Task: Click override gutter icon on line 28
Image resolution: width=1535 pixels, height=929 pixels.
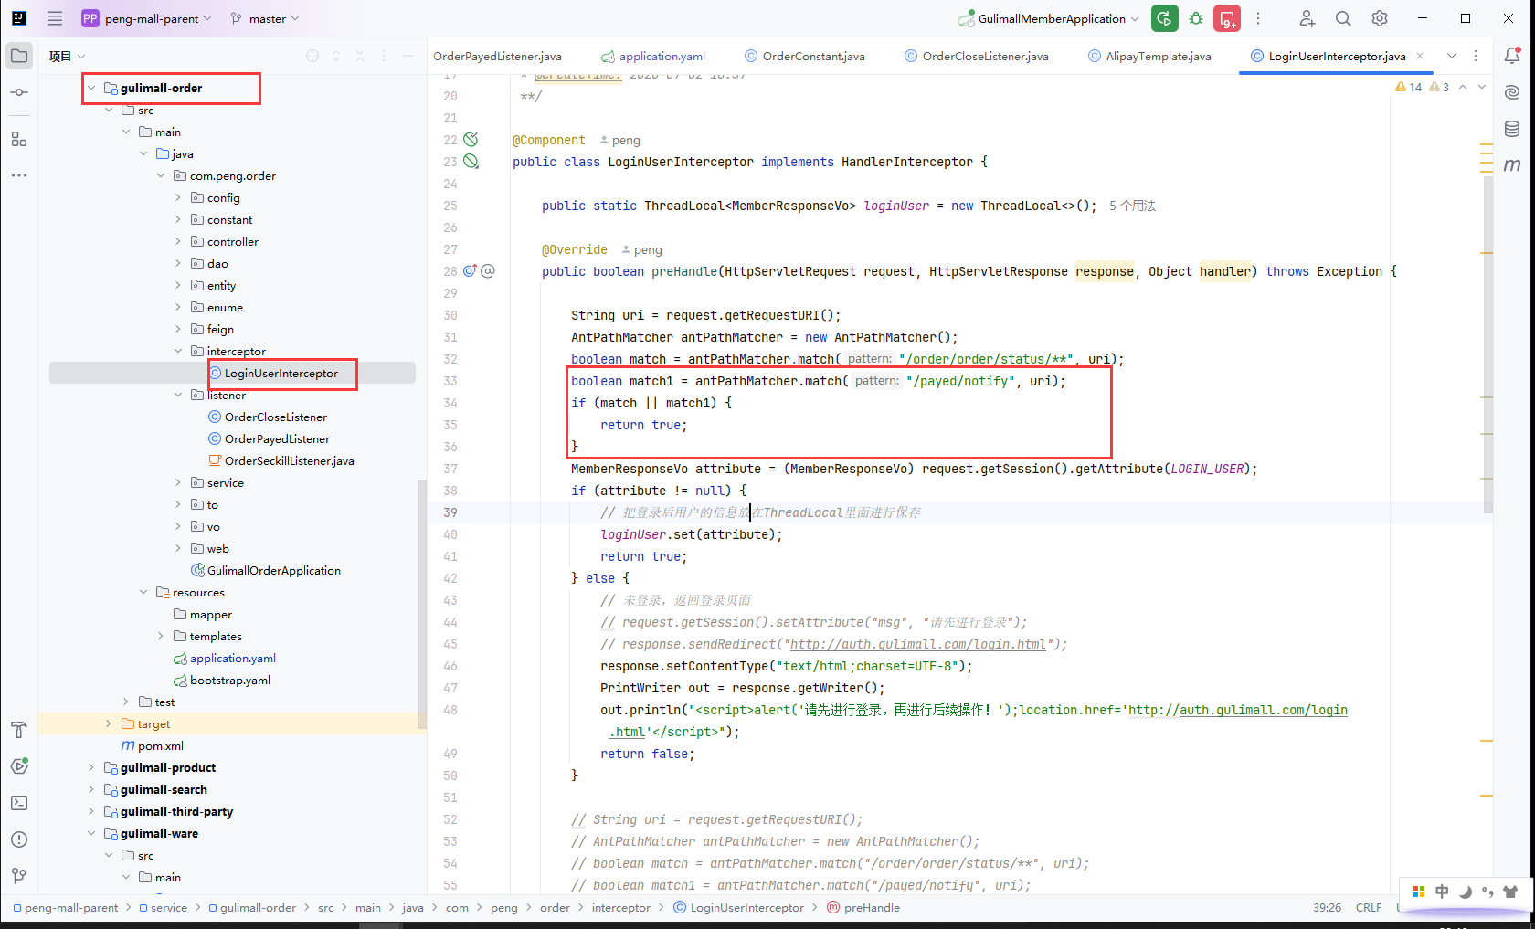Action: [x=471, y=271]
